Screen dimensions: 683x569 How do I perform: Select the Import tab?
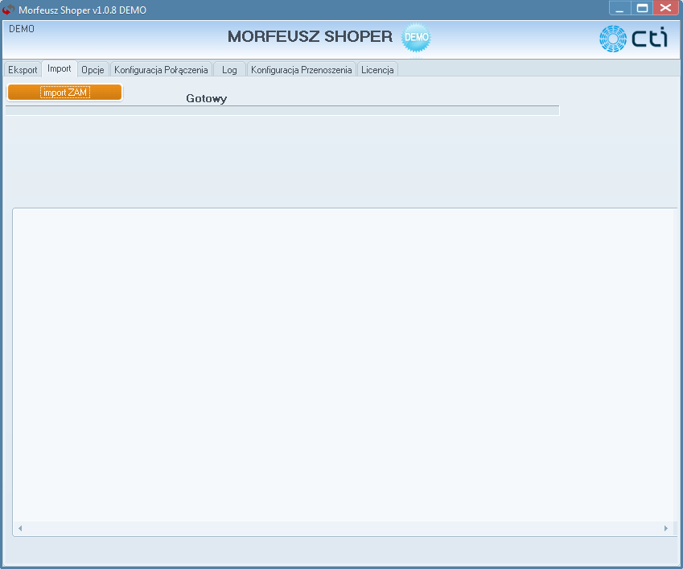[60, 69]
